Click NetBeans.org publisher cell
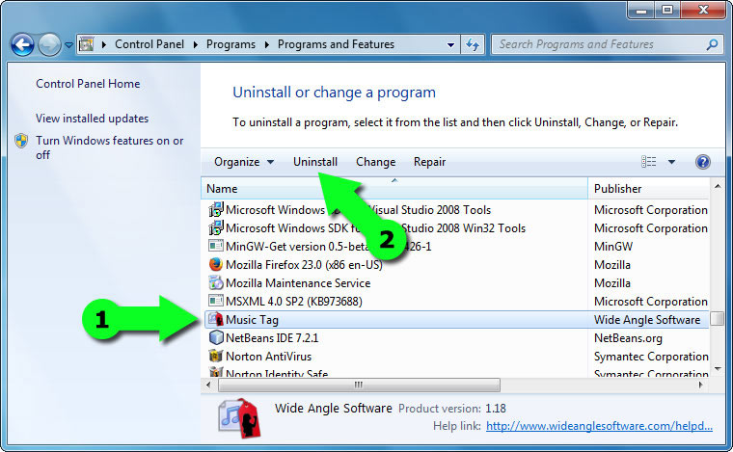733x452 pixels. point(628,338)
